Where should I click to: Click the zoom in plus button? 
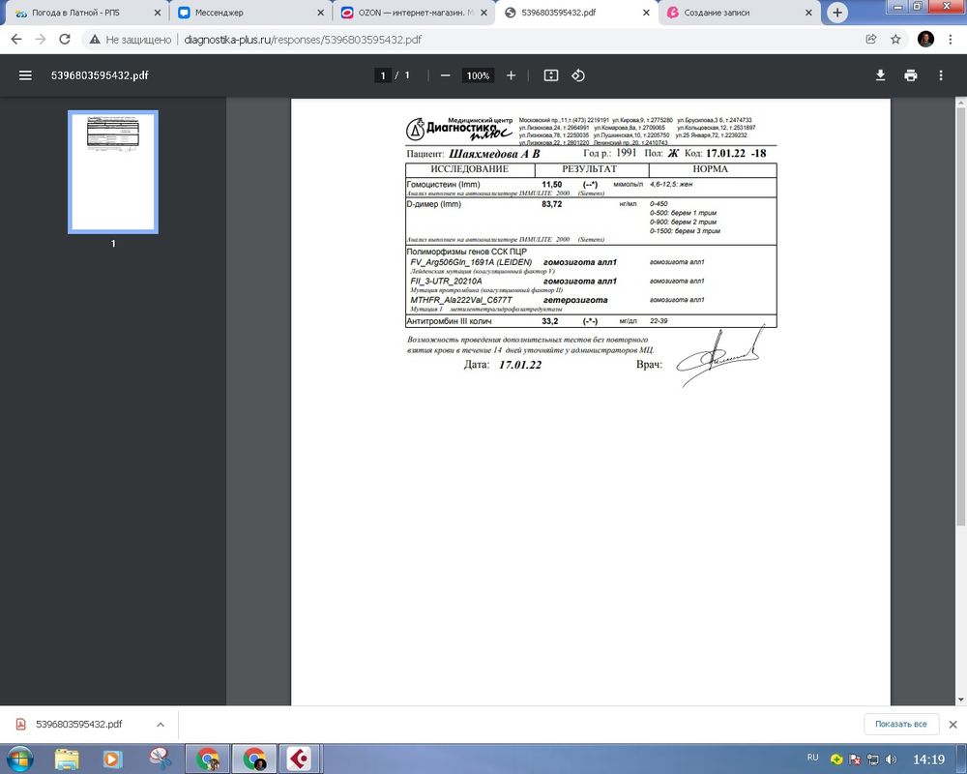(512, 75)
